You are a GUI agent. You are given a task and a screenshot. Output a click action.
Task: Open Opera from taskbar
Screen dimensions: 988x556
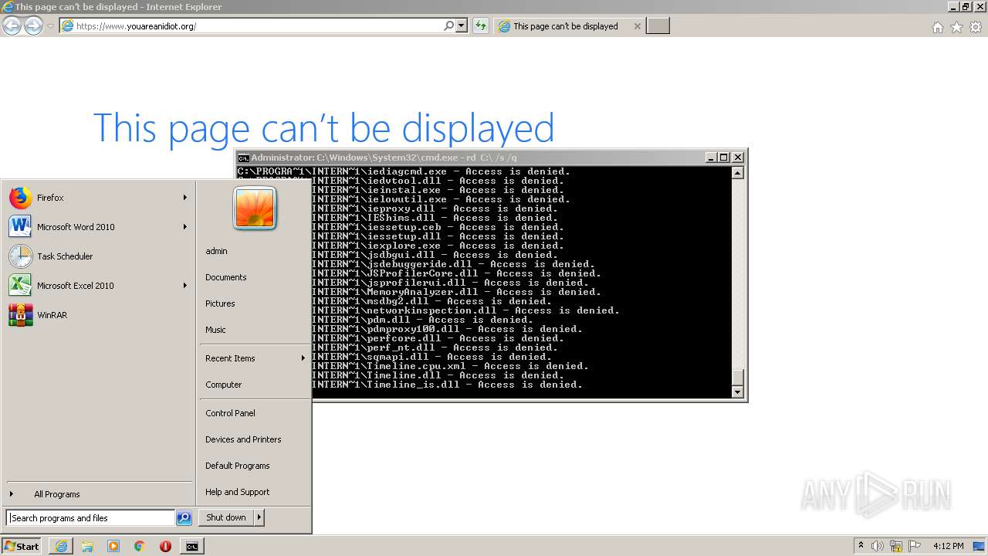(x=165, y=546)
